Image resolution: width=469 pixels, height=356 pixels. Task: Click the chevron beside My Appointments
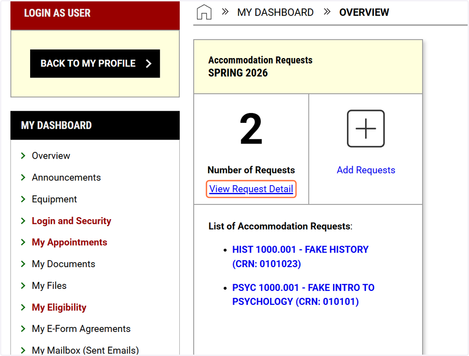point(23,243)
